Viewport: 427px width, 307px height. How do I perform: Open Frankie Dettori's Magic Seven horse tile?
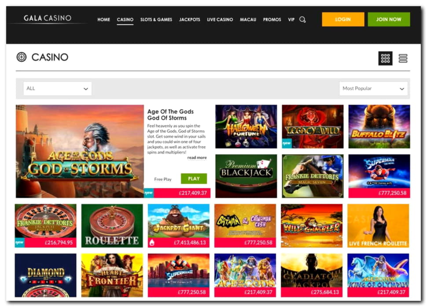[x=313, y=176]
